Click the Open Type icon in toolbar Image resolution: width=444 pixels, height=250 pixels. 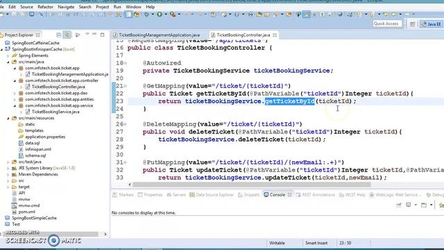[x=259, y=14]
